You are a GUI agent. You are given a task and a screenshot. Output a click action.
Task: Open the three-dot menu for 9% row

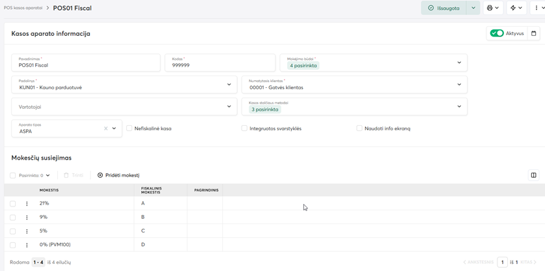coord(27,218)
